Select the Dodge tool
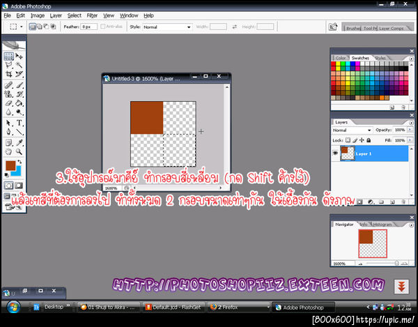This screenshot has height=327, width=418. pyautogui.click(x=19, y=112)
